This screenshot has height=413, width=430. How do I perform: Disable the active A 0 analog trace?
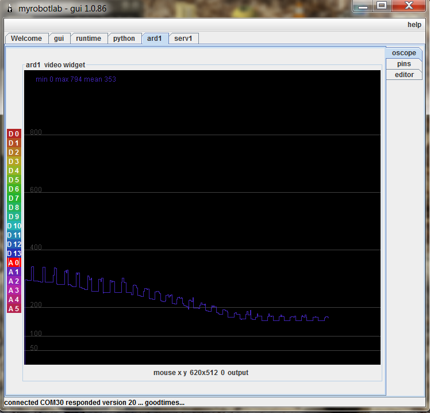click(x=14, y=262)
